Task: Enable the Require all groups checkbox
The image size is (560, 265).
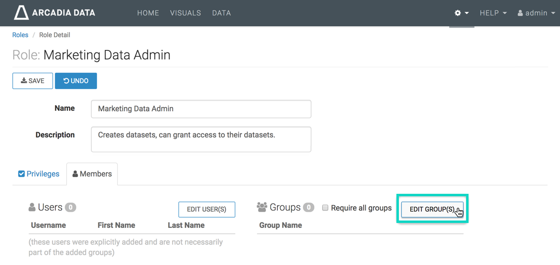Action: click(x=325, y=208)
